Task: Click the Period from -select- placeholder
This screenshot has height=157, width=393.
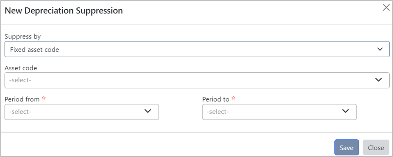Action: pyautogui.click(x=20, y=112)
